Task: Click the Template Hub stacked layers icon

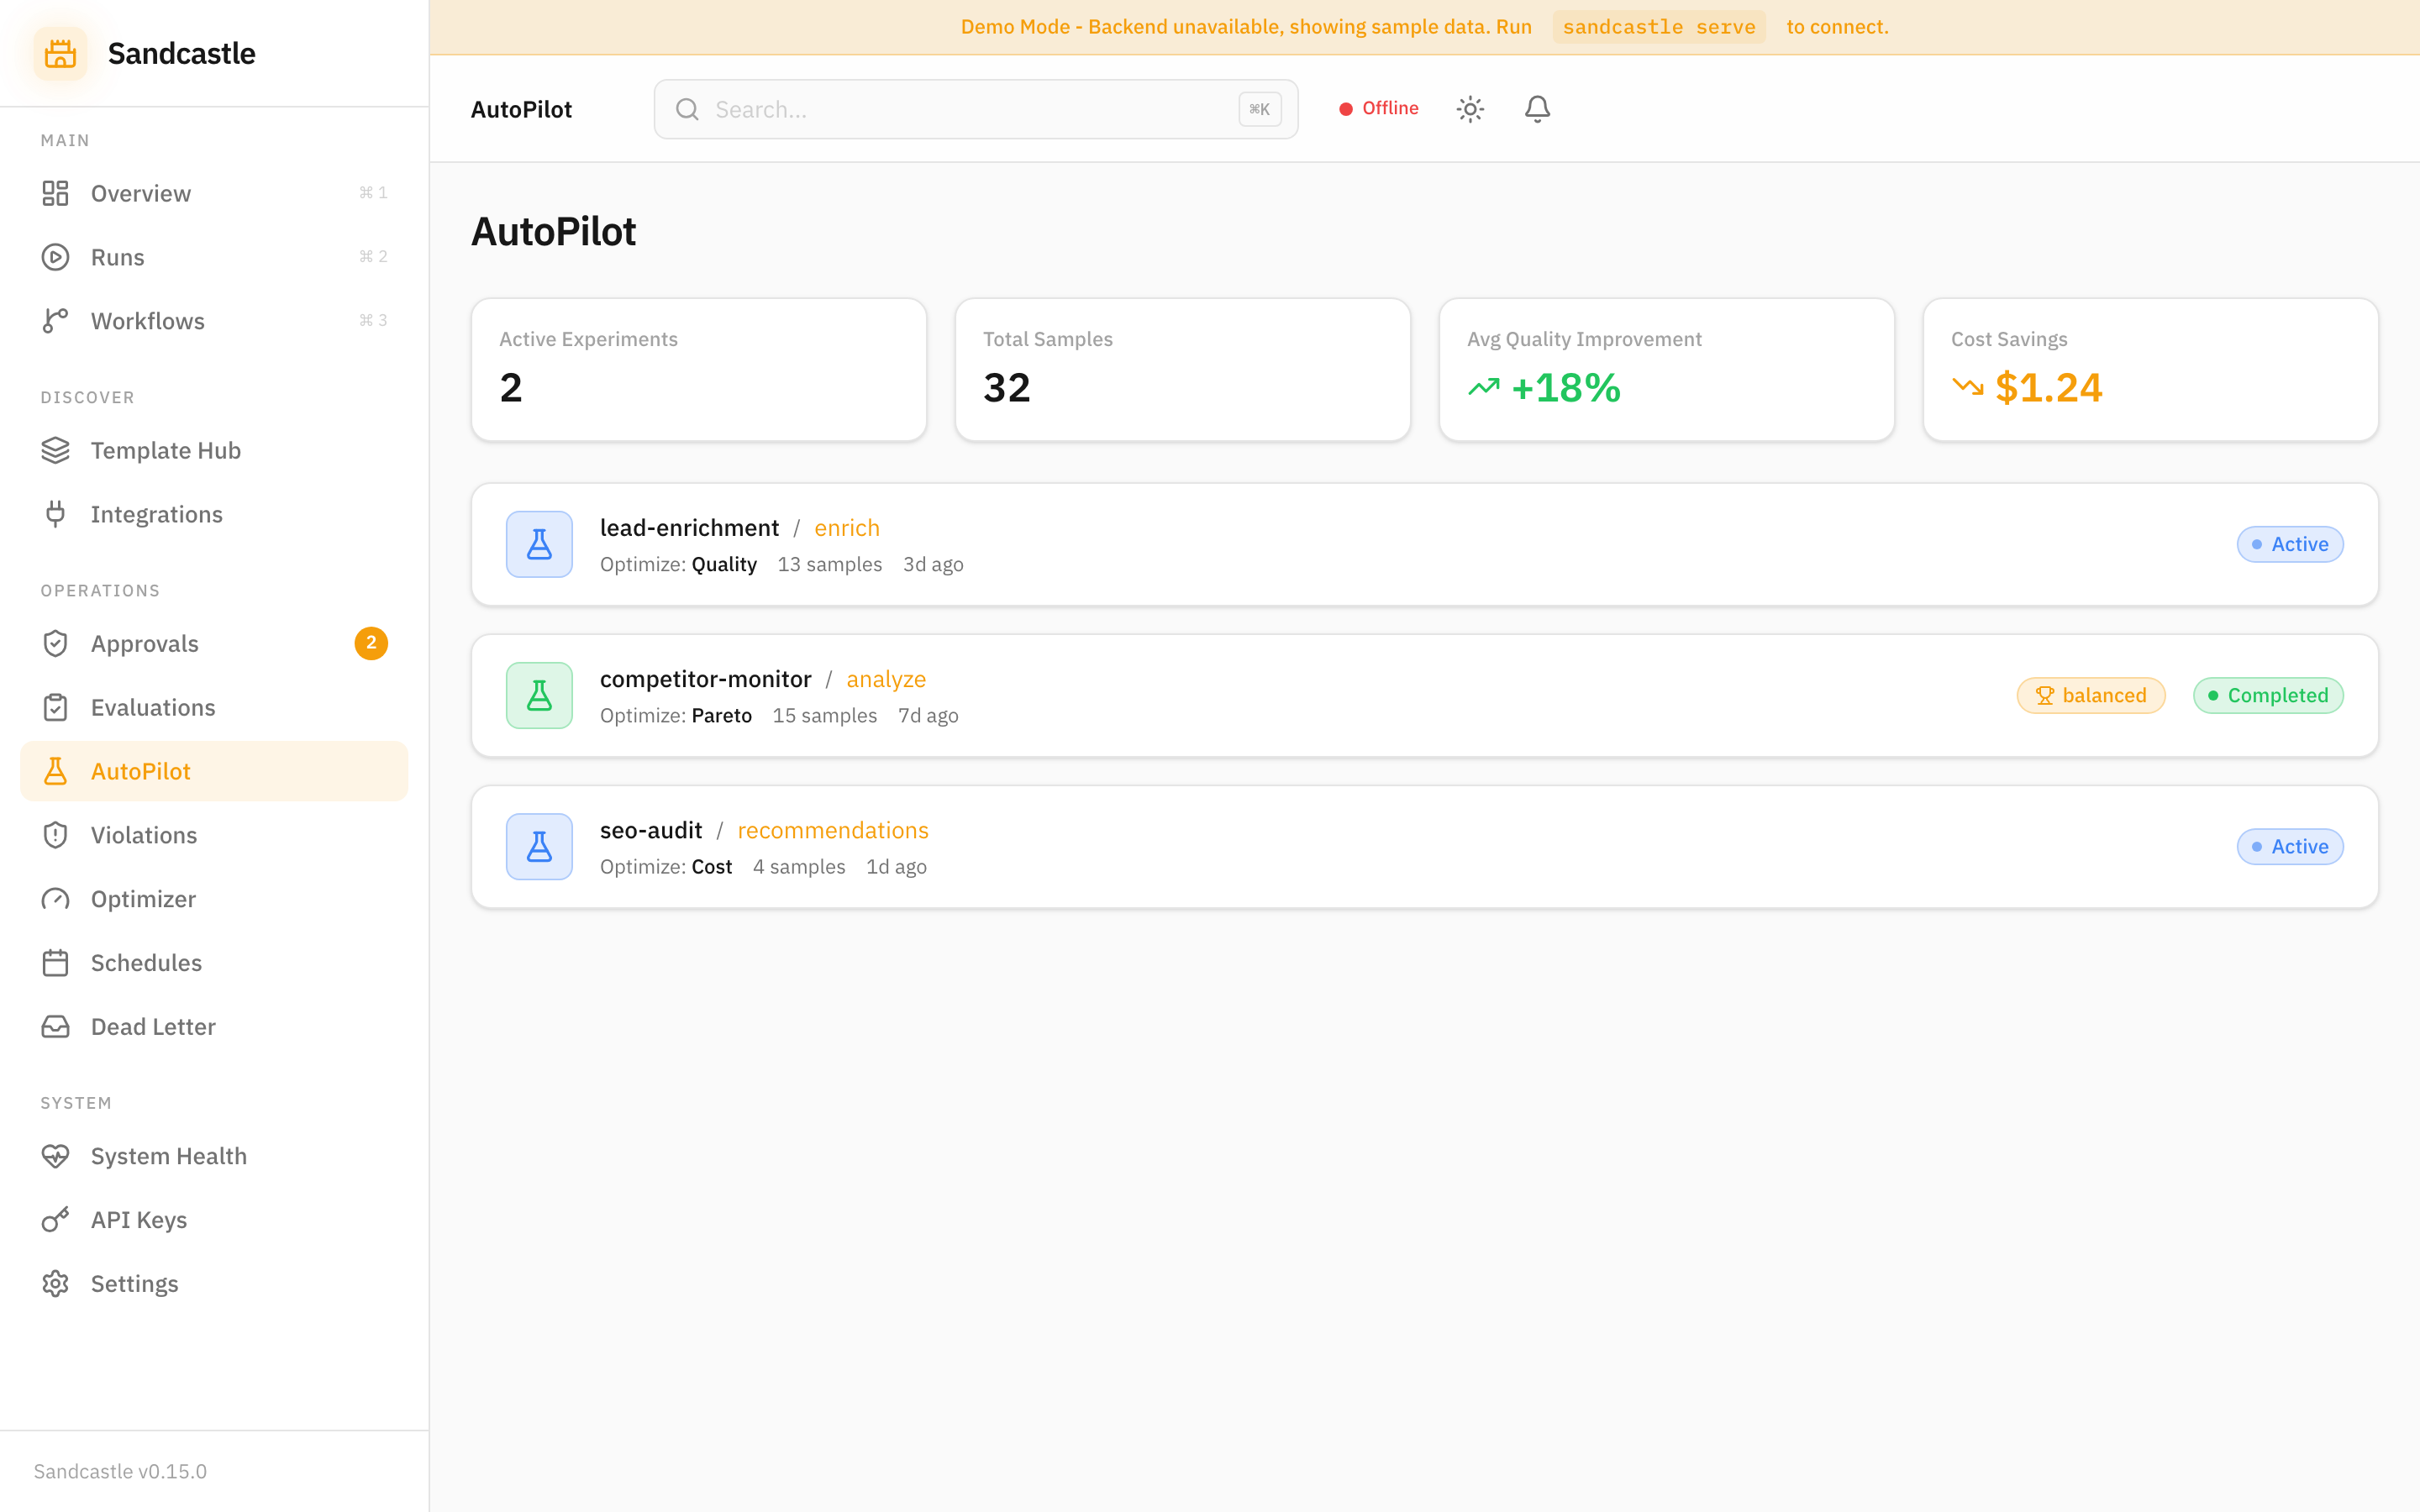Action: point(55,450)
